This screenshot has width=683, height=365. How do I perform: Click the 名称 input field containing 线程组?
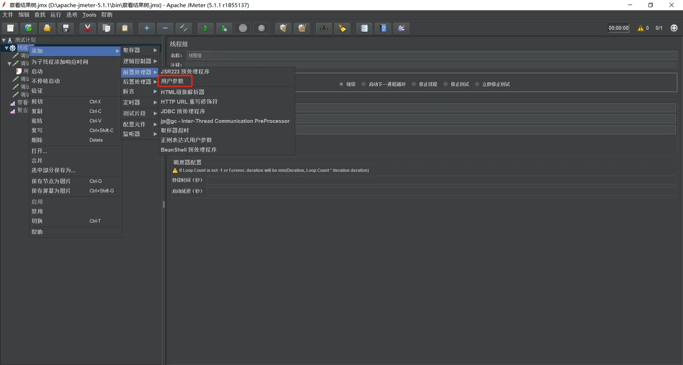431,55
